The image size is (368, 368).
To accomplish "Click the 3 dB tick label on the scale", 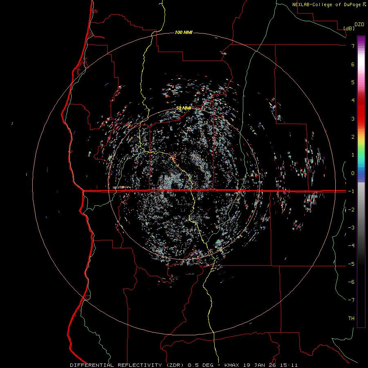I will pos(353,119).
